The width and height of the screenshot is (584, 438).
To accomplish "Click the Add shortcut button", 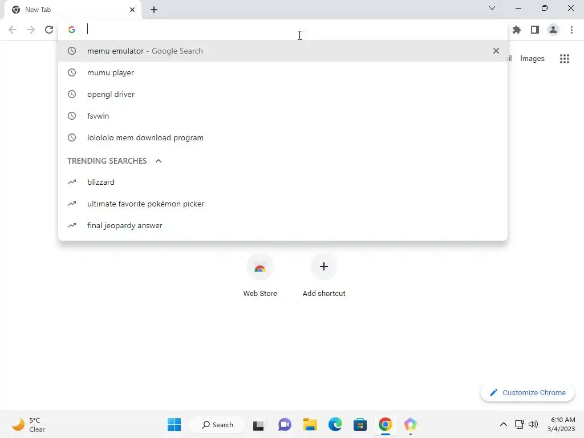I will pos(324,276).
